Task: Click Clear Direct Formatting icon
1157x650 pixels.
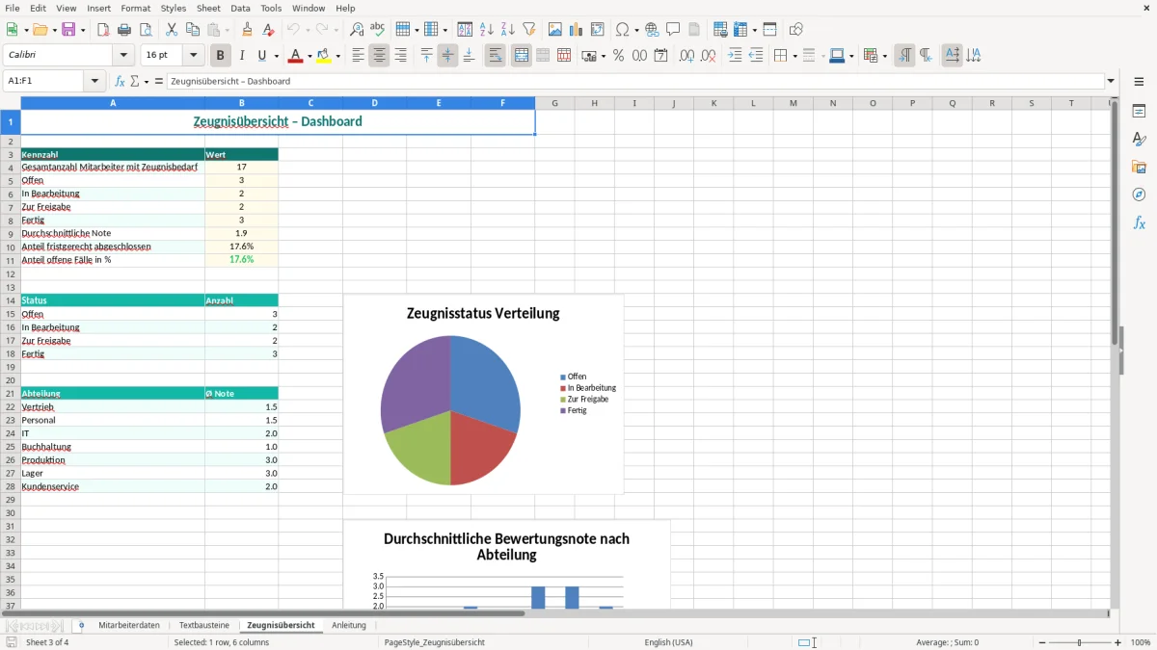Action: pos(269,30)
